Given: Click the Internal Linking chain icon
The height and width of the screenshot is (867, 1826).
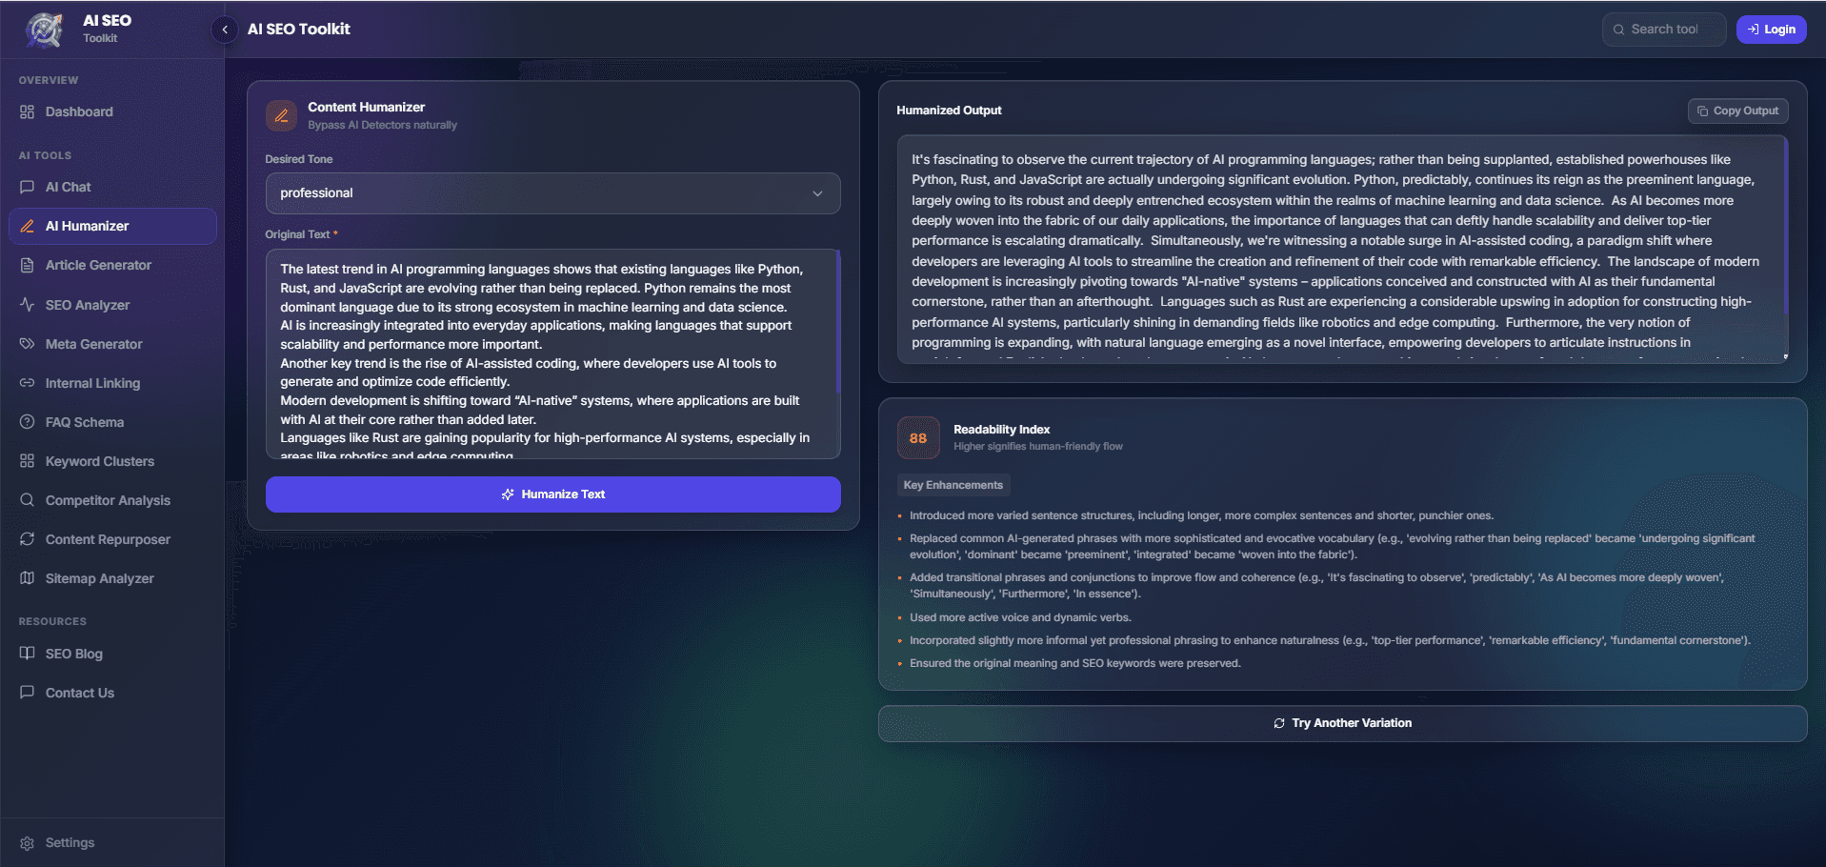Looking at the screenshot, I should click(28, 383).
